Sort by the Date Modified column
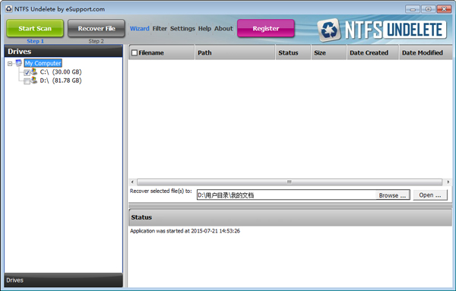Image resolution: width=456 pixels, height=291 pixels. click(x=426, y=52)
